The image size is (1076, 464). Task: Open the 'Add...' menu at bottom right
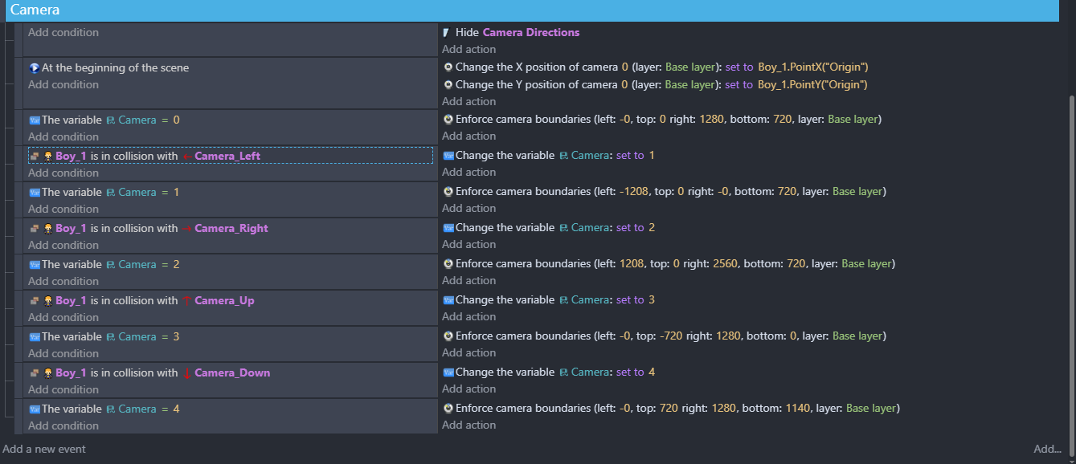(1046, 449)
